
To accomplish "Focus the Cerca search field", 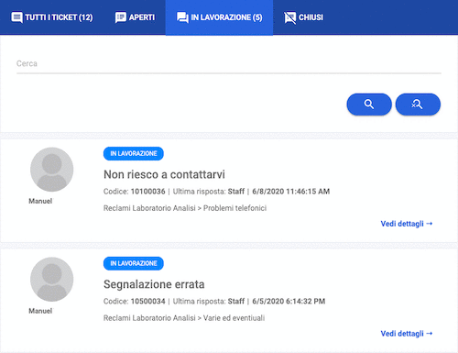I will click(229, 64).
